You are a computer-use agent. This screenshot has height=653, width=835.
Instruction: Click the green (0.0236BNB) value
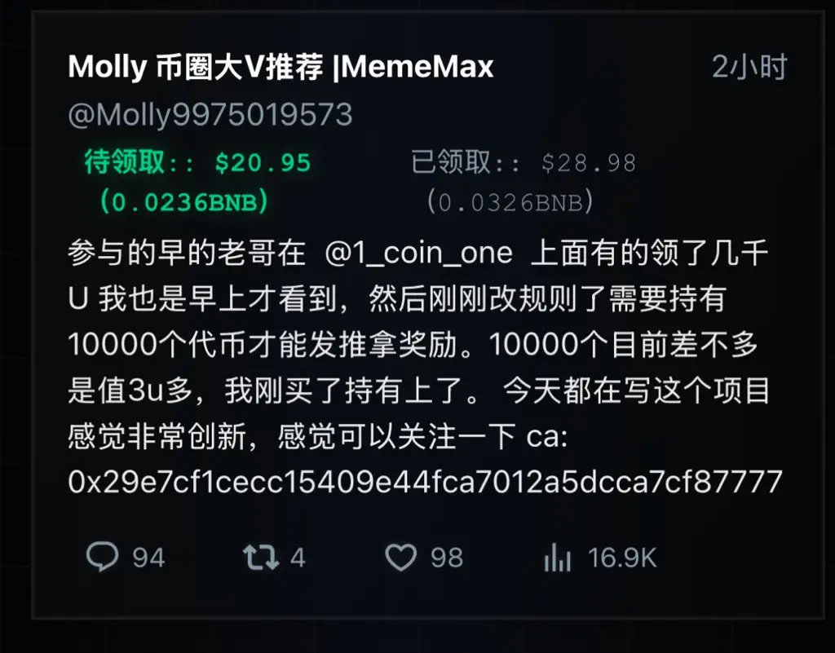[x=184, y=202]
